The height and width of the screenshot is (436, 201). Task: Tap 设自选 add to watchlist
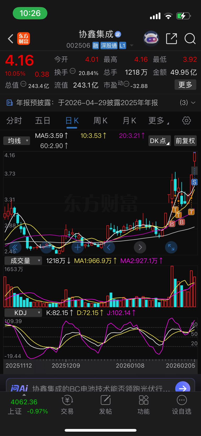(x=182, y=405)
